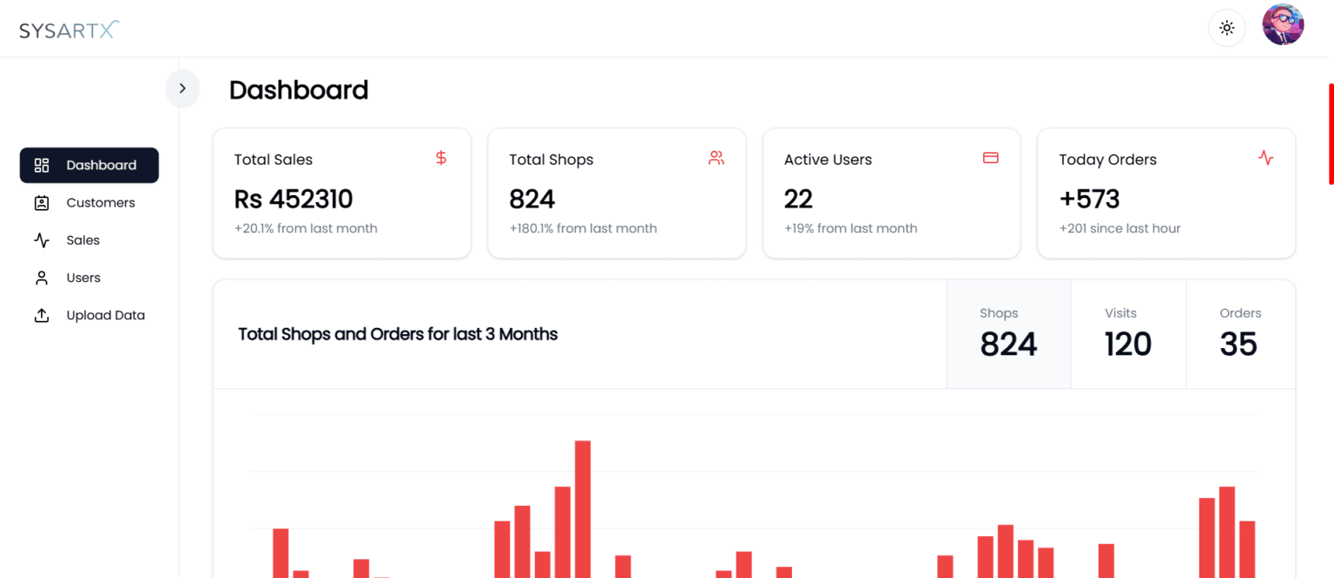The image size is (1334, 578).
Task: Click the card icon on Active Users card
Action: [x=990, y=158]
